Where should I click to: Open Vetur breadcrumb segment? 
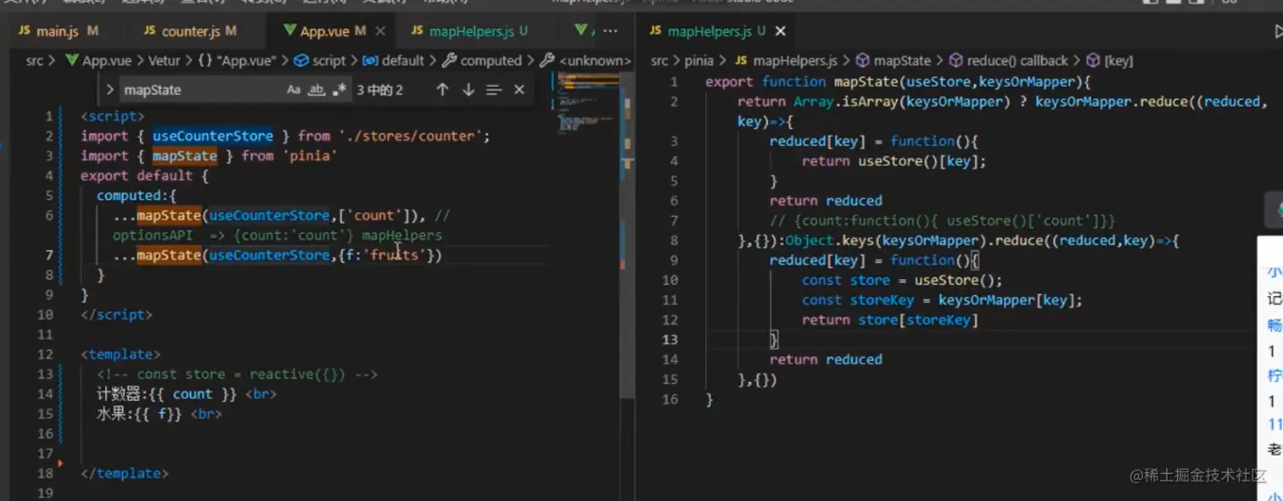coord(163,61)
